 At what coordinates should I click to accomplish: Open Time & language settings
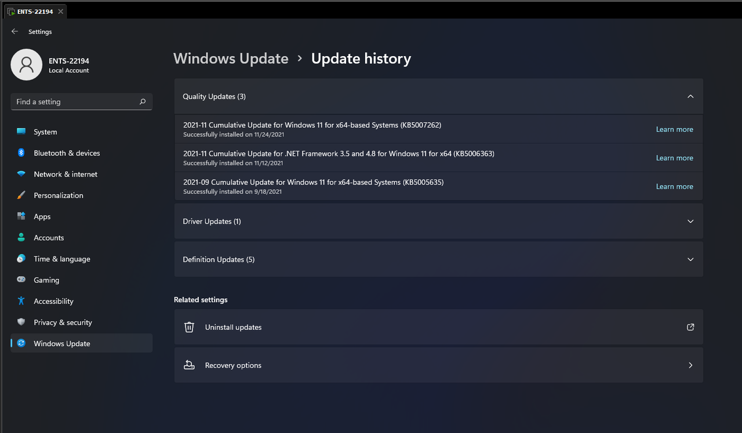click(82, 259)
